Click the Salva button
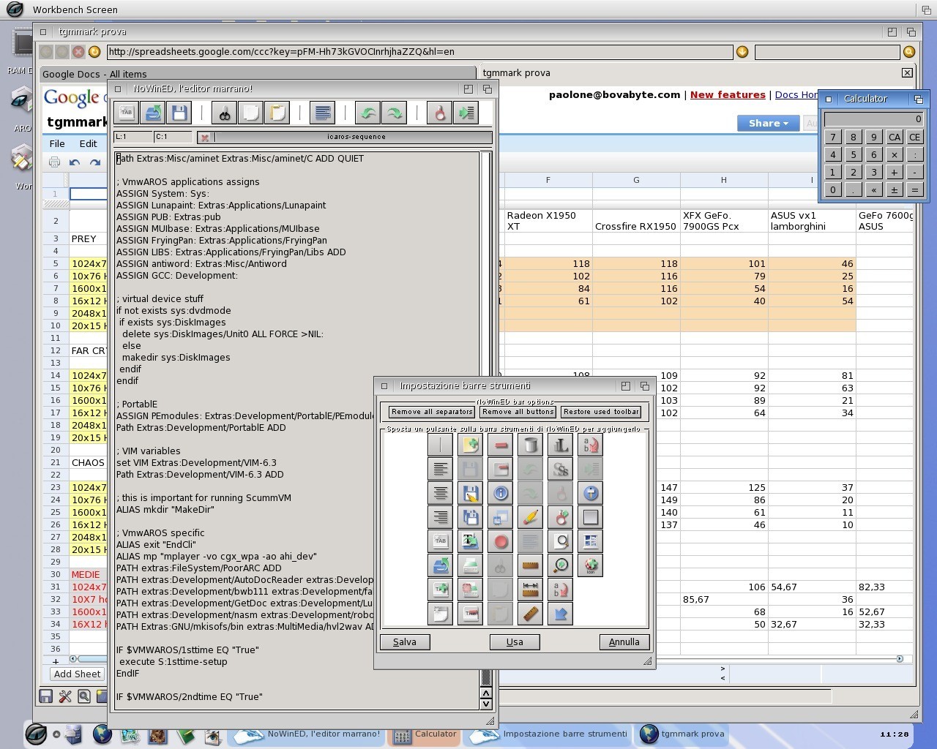Viewport: 937px width, 749px height. click(405, 642)
